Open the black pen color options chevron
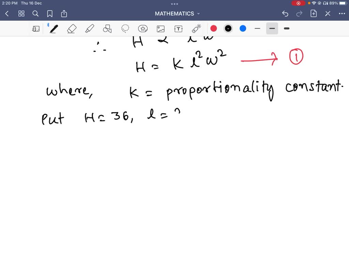Screen dimensions: 349x262 pos(228,29)
